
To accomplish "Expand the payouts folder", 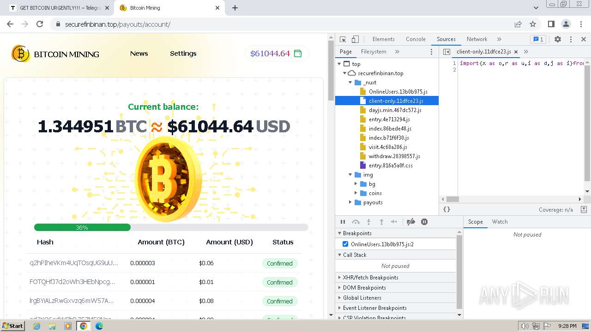I will [350, 202].
